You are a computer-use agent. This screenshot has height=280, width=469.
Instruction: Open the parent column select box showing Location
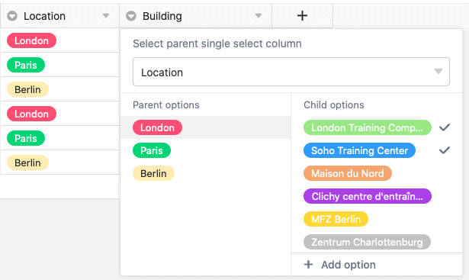pos(291,72)
